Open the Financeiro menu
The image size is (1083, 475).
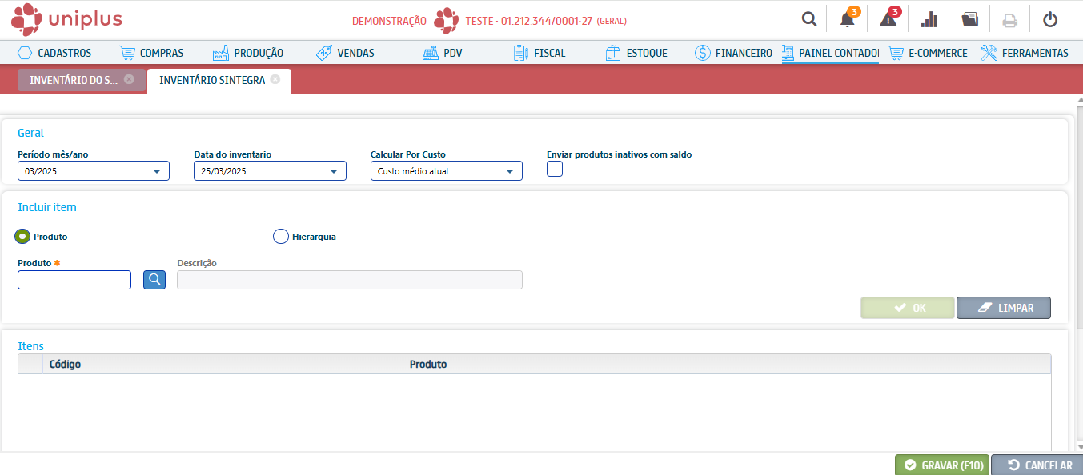tap(734, 53)
